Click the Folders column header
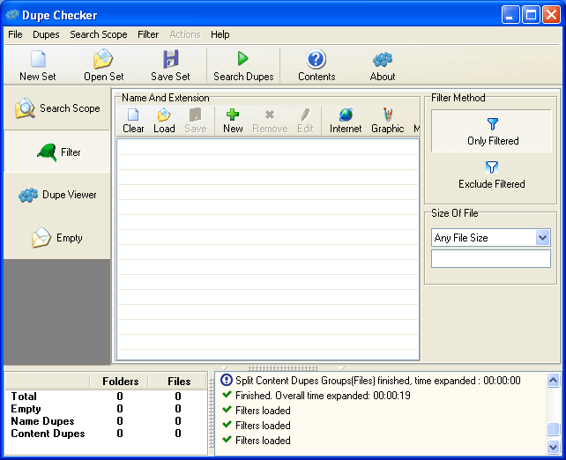Viewport: 566px width, 460px height. point(120,382)
